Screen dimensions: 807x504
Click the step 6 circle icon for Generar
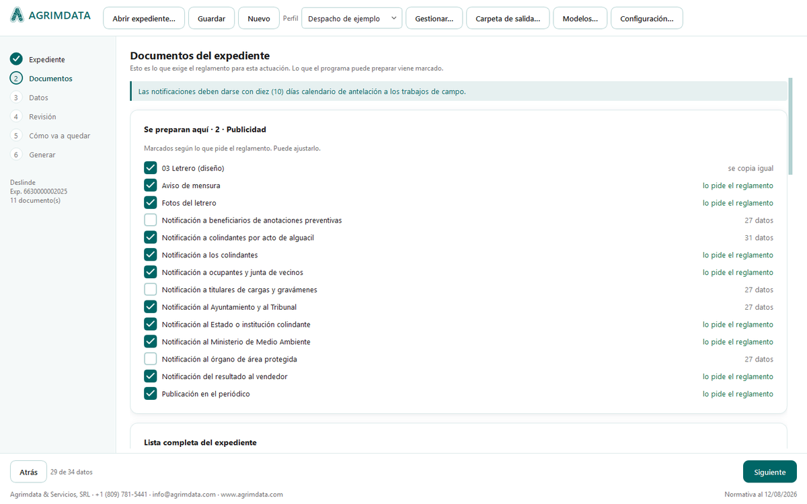[x=17, y=155]
